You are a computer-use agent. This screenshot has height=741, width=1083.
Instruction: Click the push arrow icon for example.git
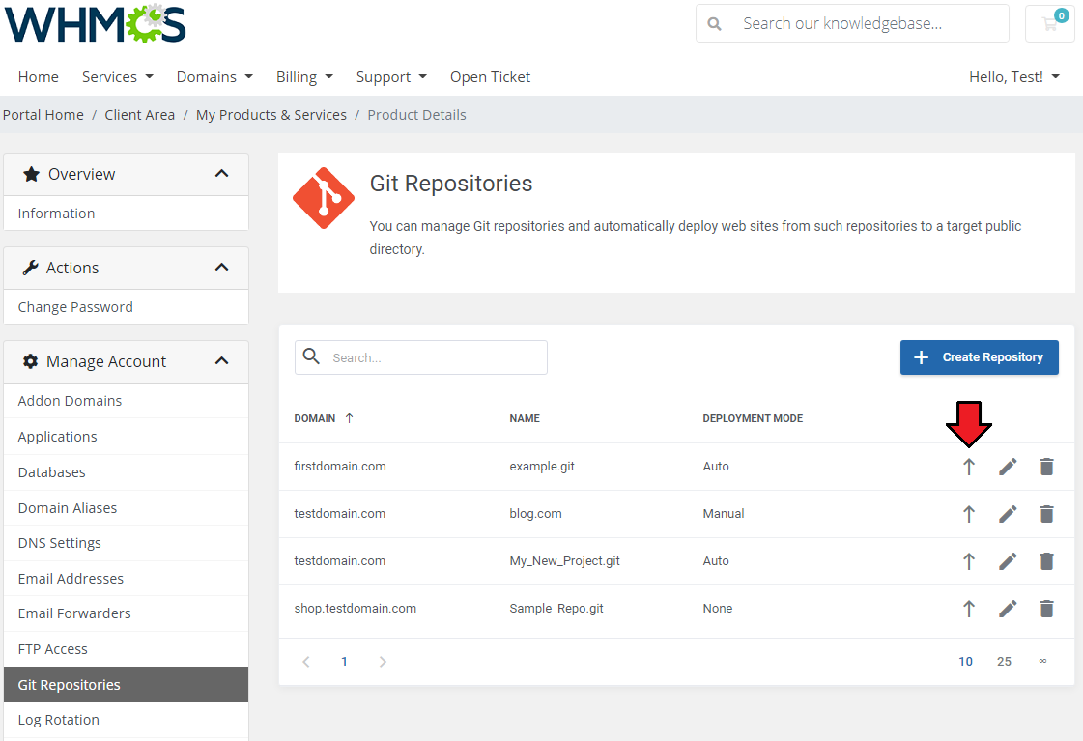click(x=969, y=467)
